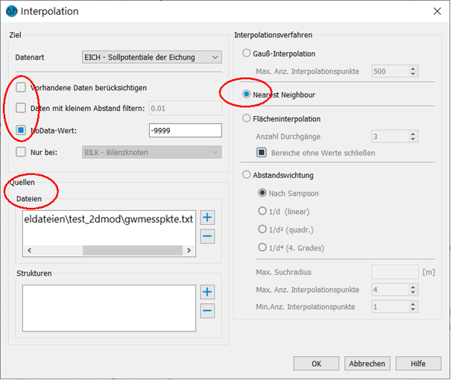Screen dimensions: 451x380
Task: Toggle 'Bereiche ohne Werte schließen' checkbox
Action: (262, 153)
